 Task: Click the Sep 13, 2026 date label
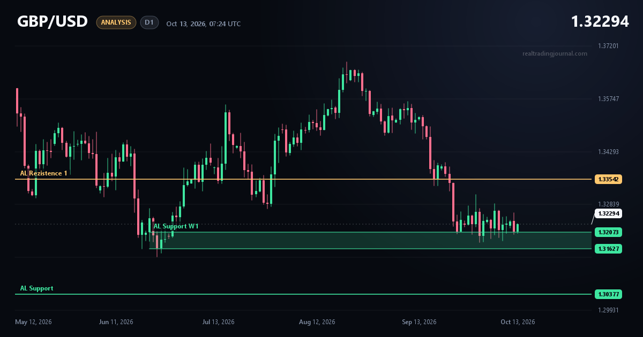(419, 322)
